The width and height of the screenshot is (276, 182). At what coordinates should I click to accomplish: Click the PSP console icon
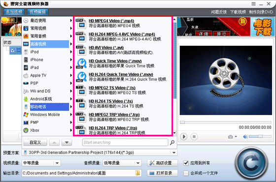click(x=26, y=83)
